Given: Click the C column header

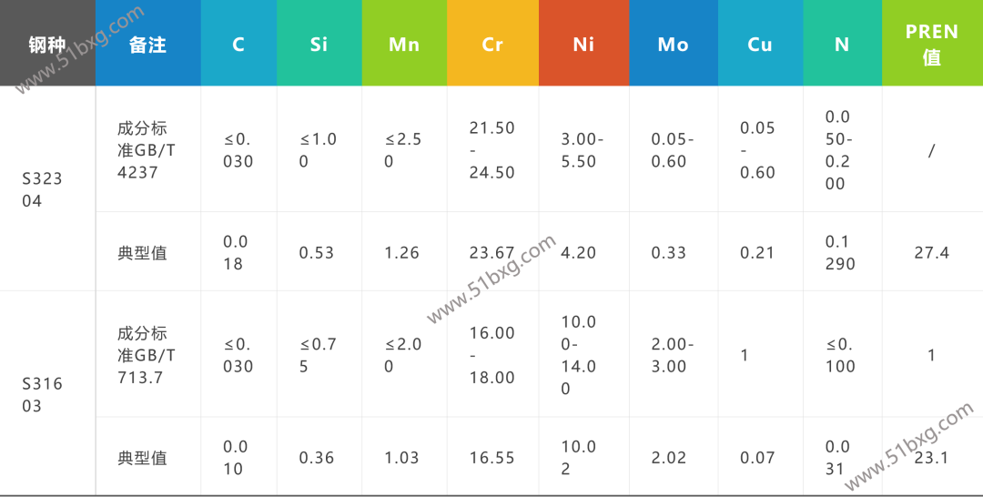Looking at the screenshot, I should pyautogui.click(x=238, y=43).
